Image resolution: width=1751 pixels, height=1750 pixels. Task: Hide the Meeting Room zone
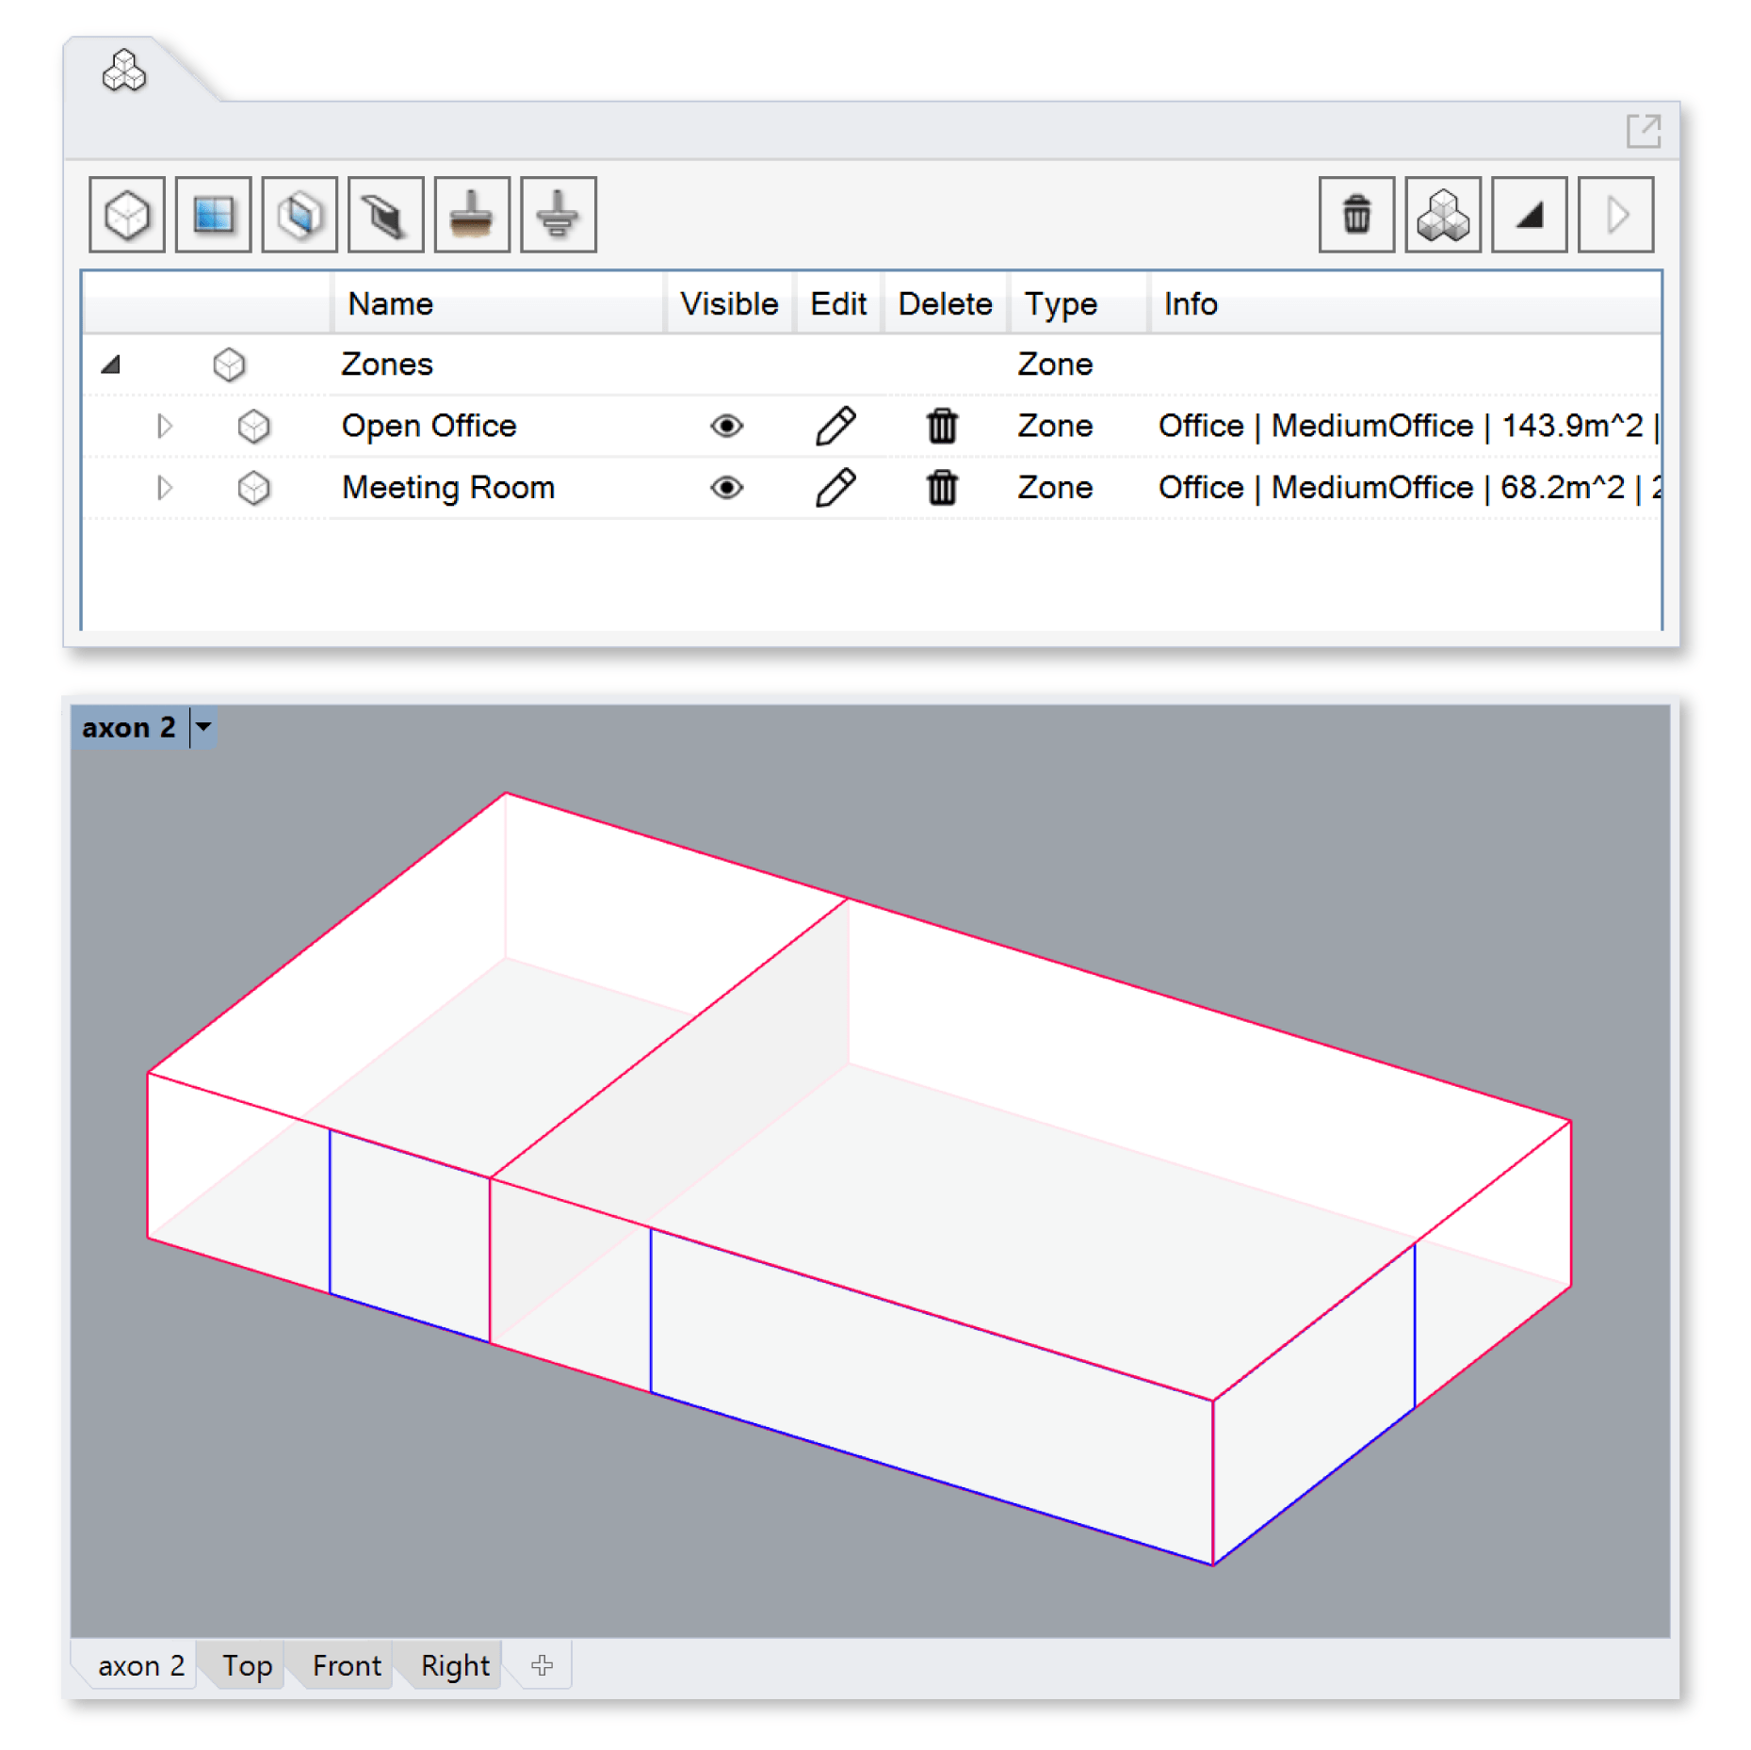coord(728,487)
